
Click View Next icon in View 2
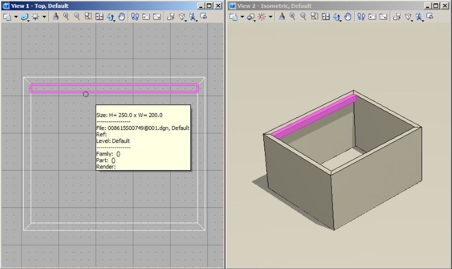click(x=383, y=17)
